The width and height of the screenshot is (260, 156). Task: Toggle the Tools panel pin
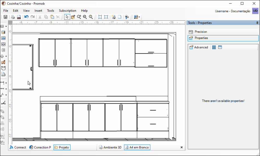click(x=257, y=23)
